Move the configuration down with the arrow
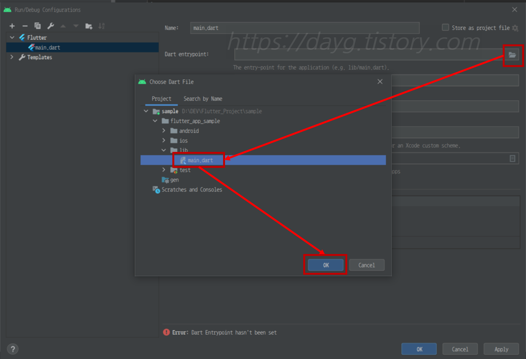526x359 pixels. tap(76, 26)
